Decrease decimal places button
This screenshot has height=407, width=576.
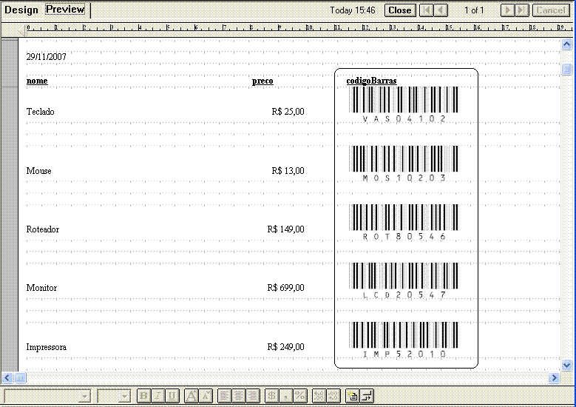click(x=333, y=396)
